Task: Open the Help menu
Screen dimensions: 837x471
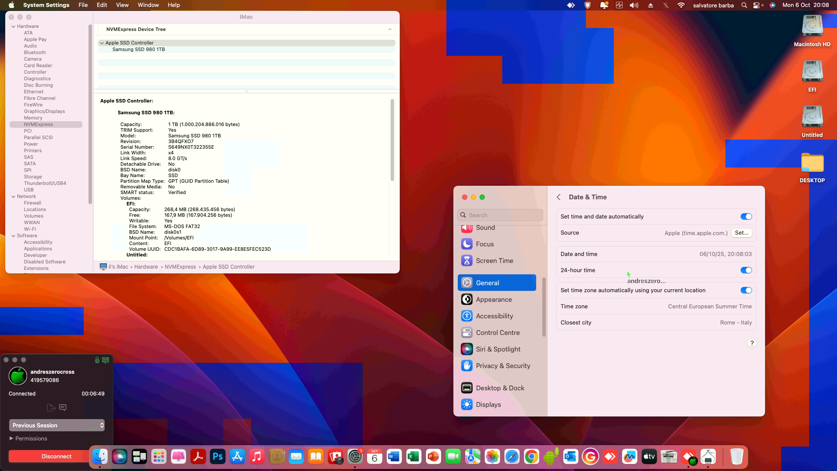Action: (x=174, y=5)
